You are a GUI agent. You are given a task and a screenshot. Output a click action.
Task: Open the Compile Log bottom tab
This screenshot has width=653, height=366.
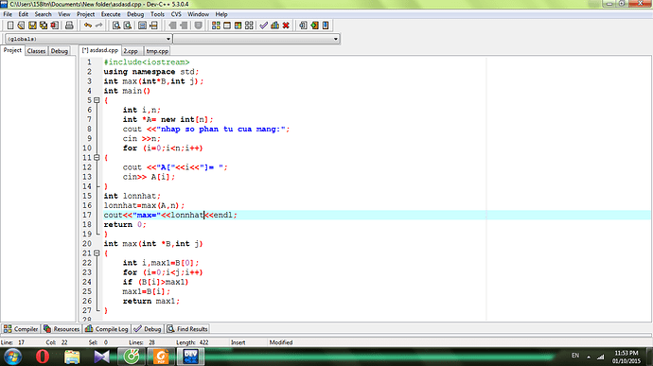107,329
